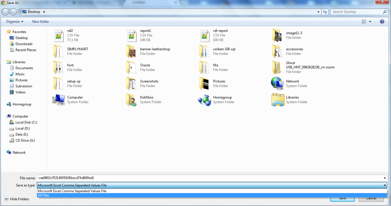Select Recent Places in sidebar
The image size is (391, 206).
(x=26, y=50)
